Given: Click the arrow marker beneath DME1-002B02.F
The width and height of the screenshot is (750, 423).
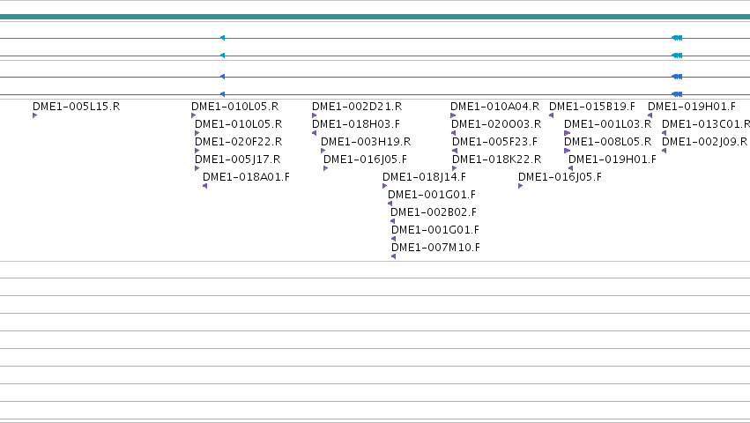Looking at the screenshot, I should click(392, 221).
